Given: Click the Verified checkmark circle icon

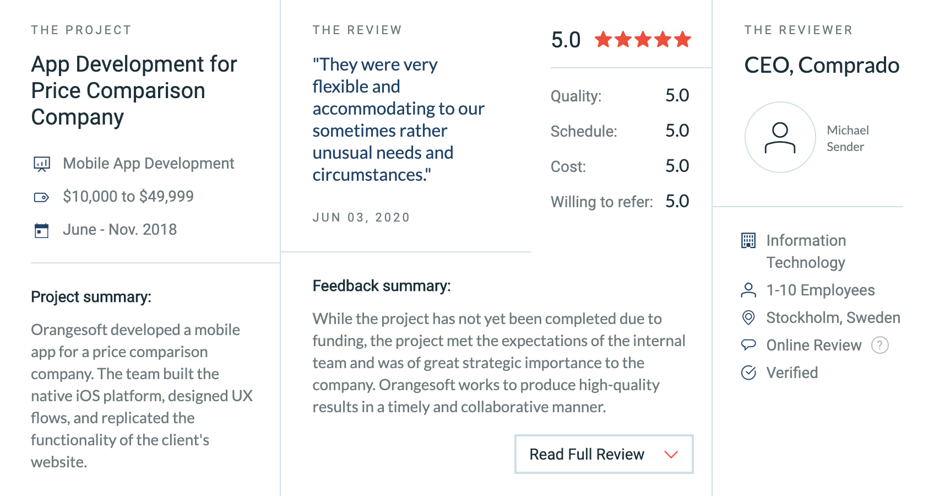Looking at the screenshot, I should (748, 373).
